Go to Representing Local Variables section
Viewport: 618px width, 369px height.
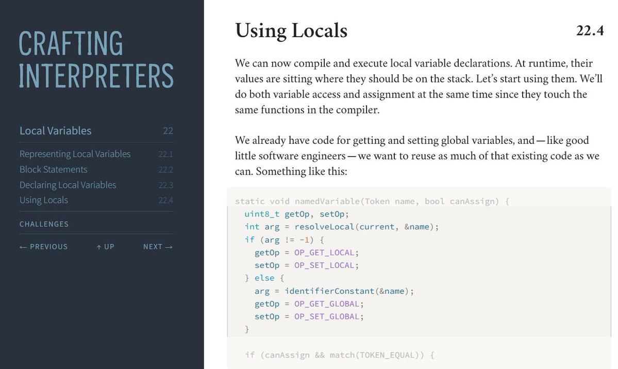(x=75, y=154)
